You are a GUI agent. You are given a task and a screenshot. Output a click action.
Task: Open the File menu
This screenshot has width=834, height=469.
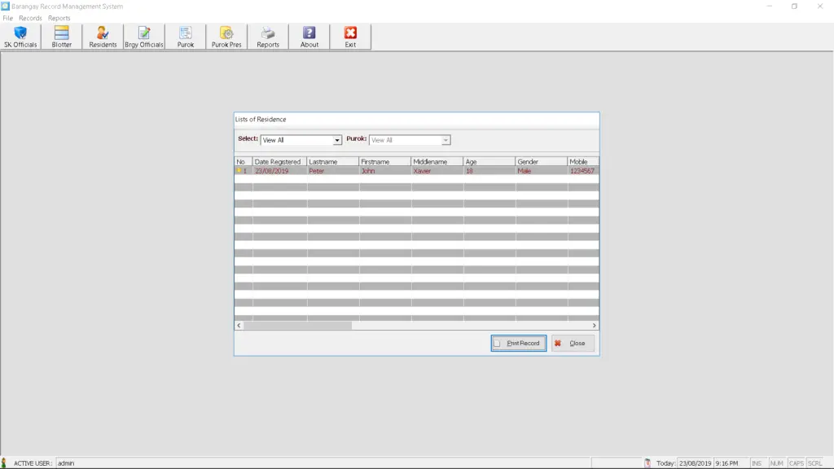[7, 17]
